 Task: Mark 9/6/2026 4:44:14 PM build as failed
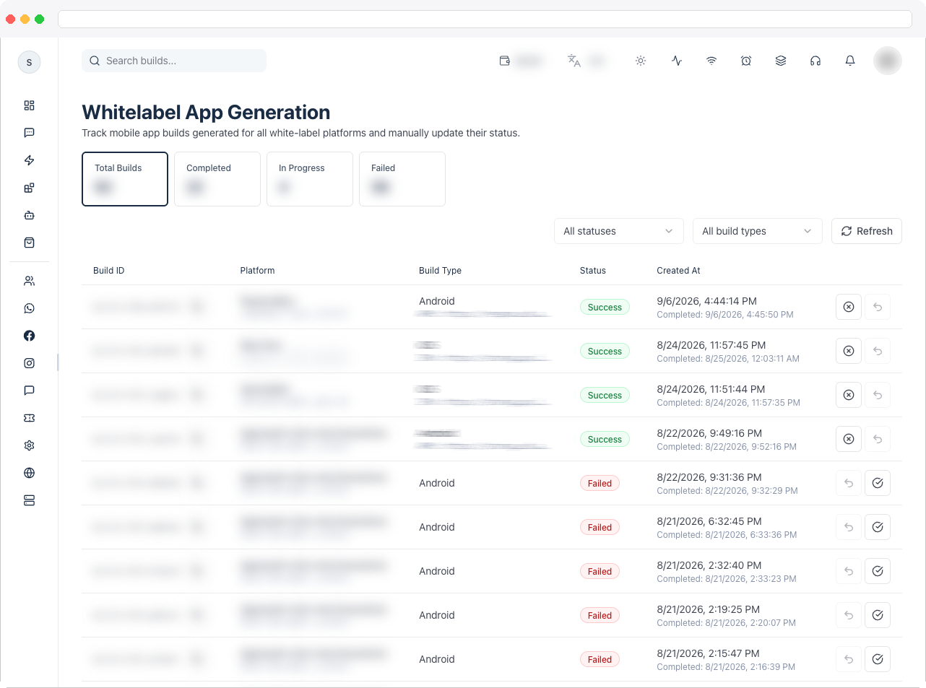point(849,307)
